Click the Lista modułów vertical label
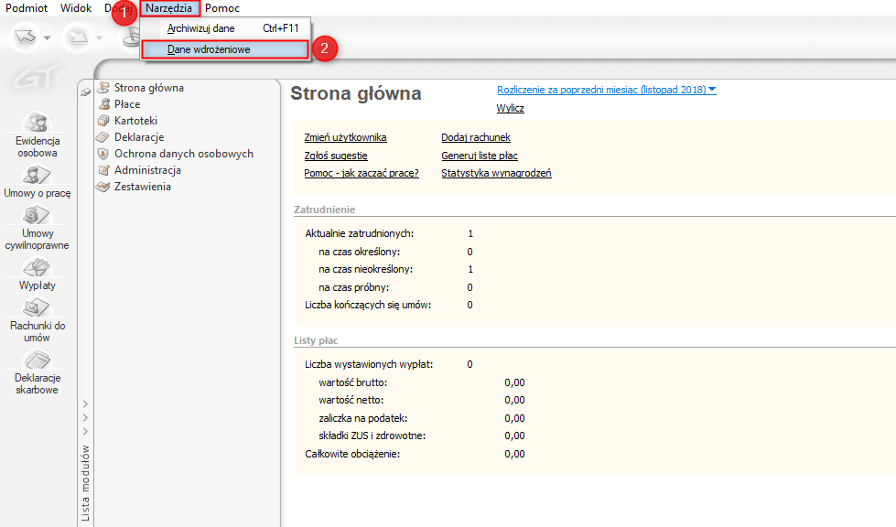Image resolution: width=896 pixels, height=527 pixels. pos(85,483)
